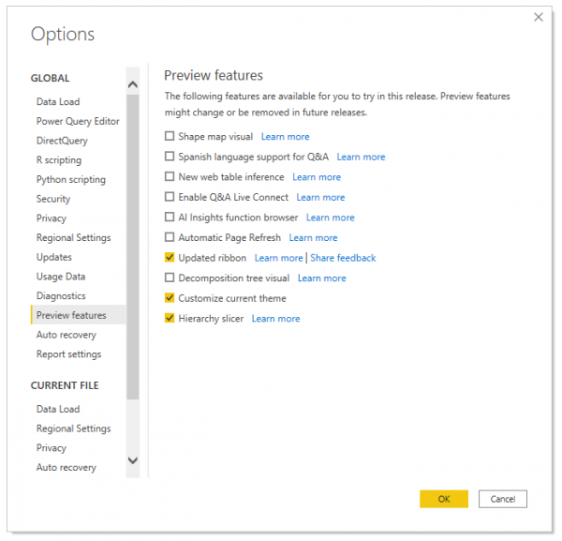
Task: Close the Options dialog with X icon
Action: point(538,17)
